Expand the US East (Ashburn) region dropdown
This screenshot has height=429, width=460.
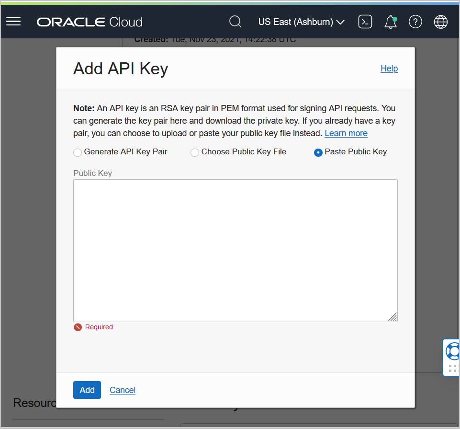coord(301,22)
